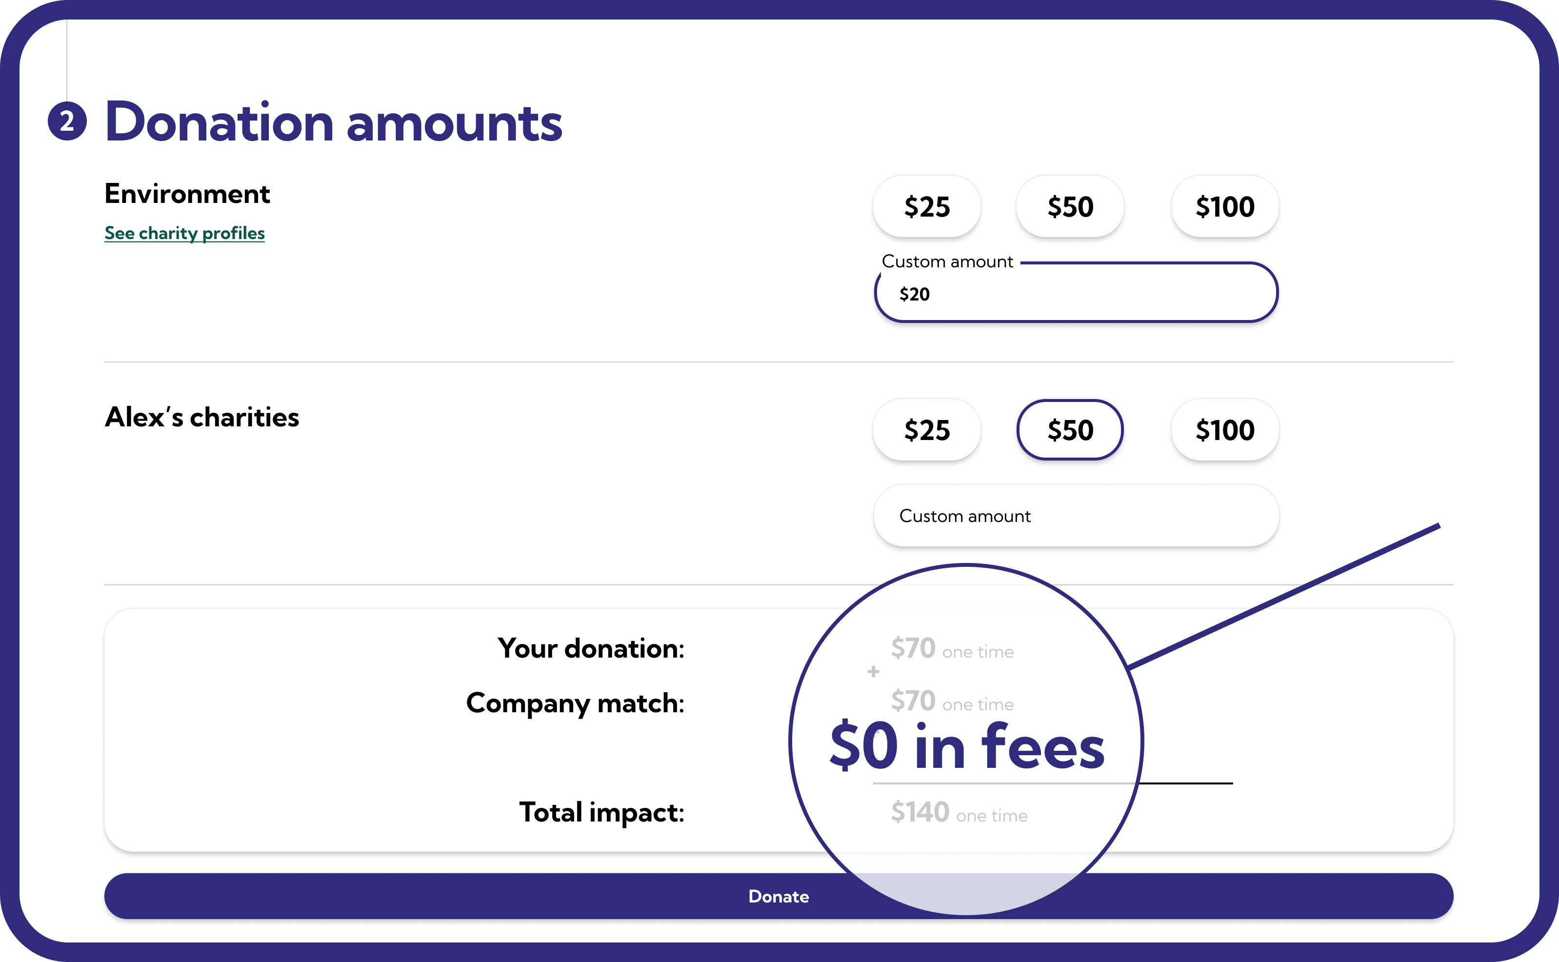Click the $70 Company match amount

pos(913,701)
